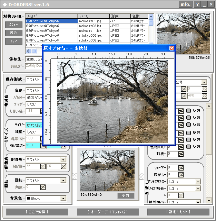Click the 色数 column header
216x221 pixels.
139,16
